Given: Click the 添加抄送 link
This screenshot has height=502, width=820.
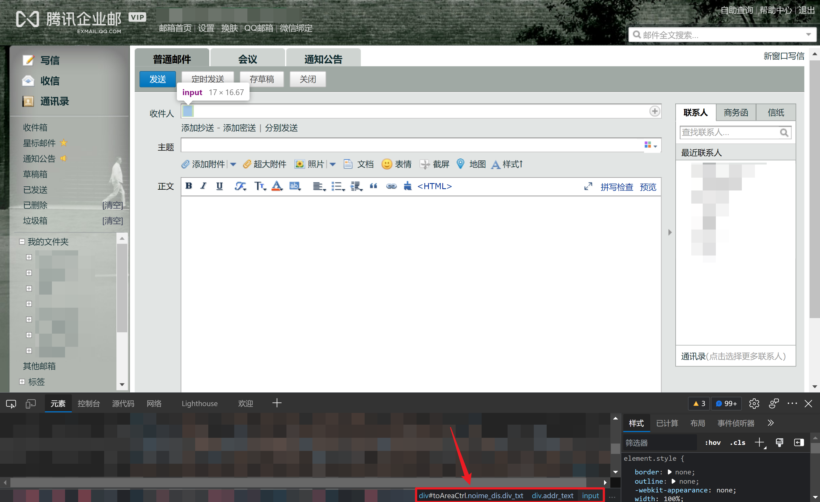Looking at the screenshot, I should [x=198, y=128].
